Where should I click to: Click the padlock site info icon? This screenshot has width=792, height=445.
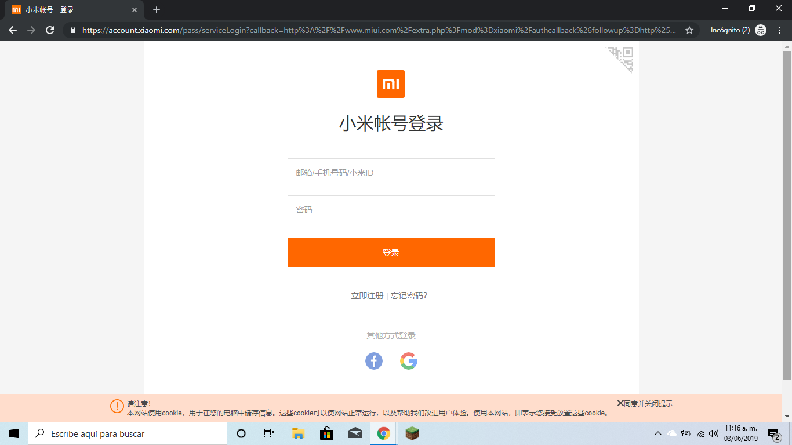(x=73, y=30)
